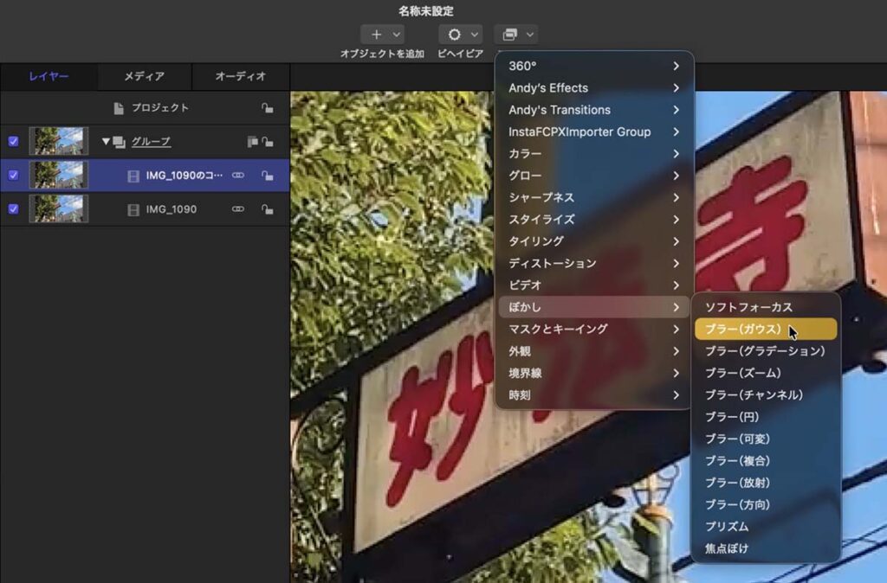This screenshot has width=887, height=583.
Task: Click the lock icon on Project row
Action: click(268, 108)
